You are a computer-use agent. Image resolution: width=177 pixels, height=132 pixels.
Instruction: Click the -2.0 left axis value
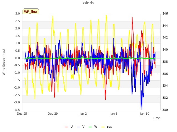[x=17, y=87]
